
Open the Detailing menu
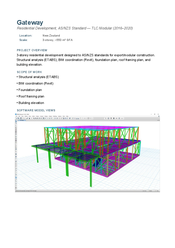[x=55, y=116]
